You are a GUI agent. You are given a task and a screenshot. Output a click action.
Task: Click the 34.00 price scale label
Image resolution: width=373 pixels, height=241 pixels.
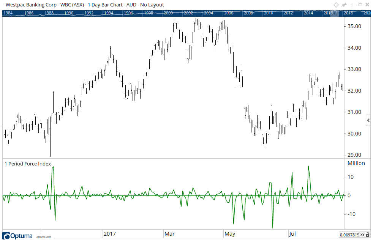(354, 48)
